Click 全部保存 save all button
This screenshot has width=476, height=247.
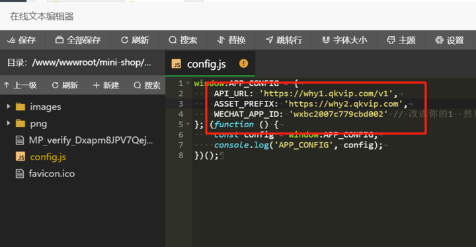coord(78,40)
